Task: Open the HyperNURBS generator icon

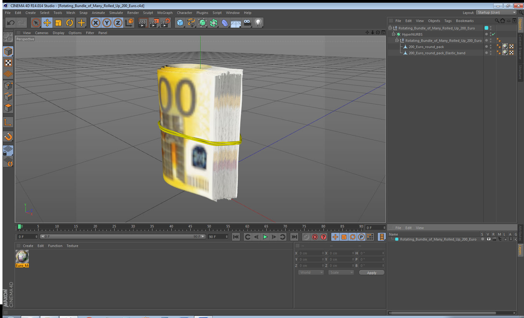Action: click(202, 23)
